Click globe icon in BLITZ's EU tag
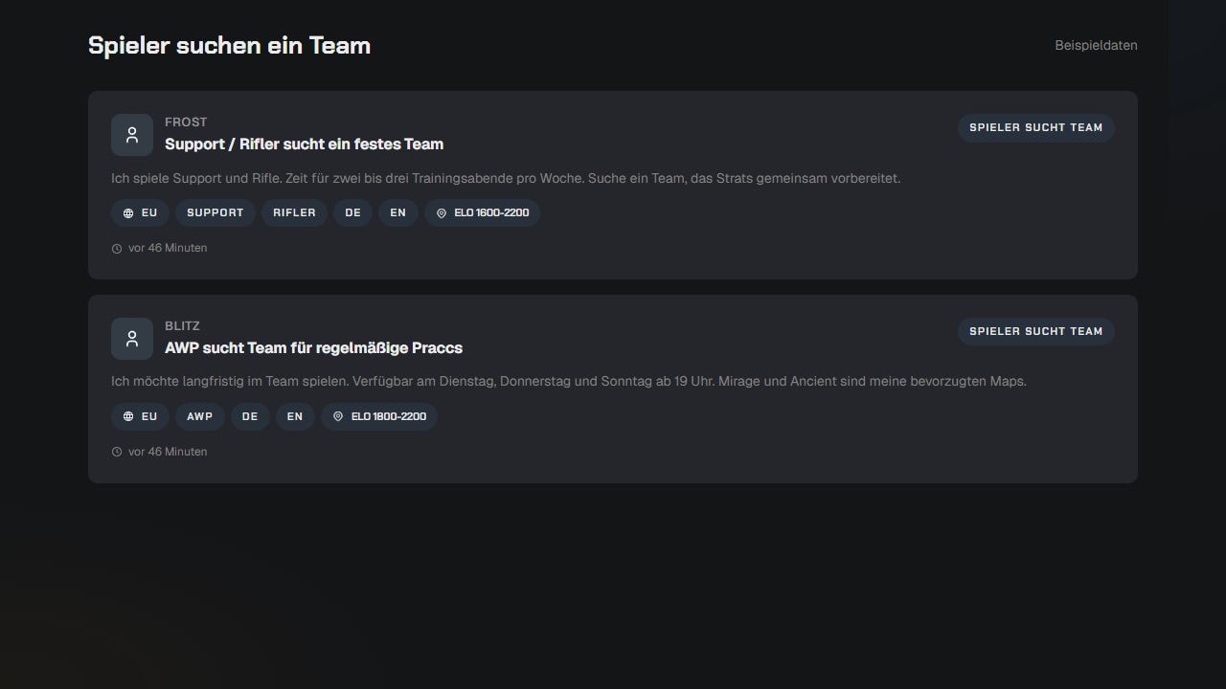The height and width of the screenshot is (689, 1226). pos(128,417)
